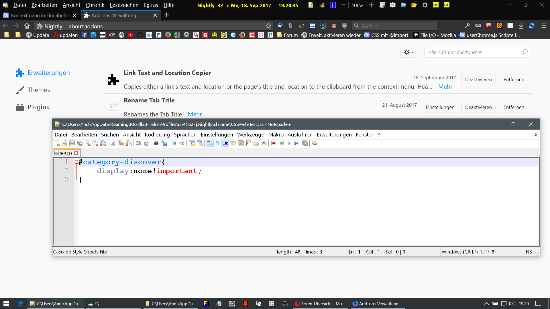Toggle word wrap in the Notepad++ toolbar
The height and width of the screenshot is (309, 550).
210,143
